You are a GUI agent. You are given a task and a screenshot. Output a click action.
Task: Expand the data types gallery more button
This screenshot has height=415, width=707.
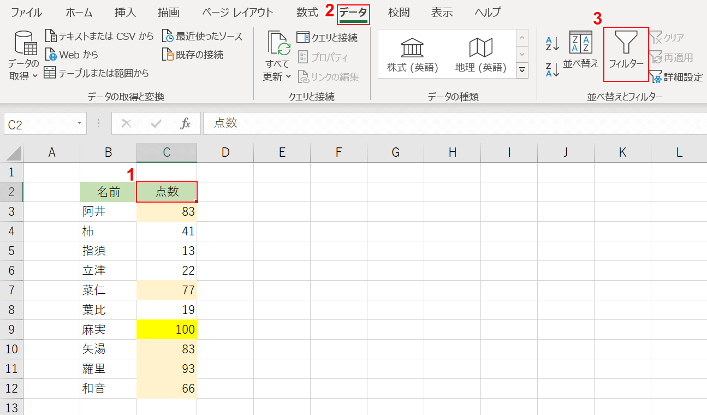coord(522,70)
